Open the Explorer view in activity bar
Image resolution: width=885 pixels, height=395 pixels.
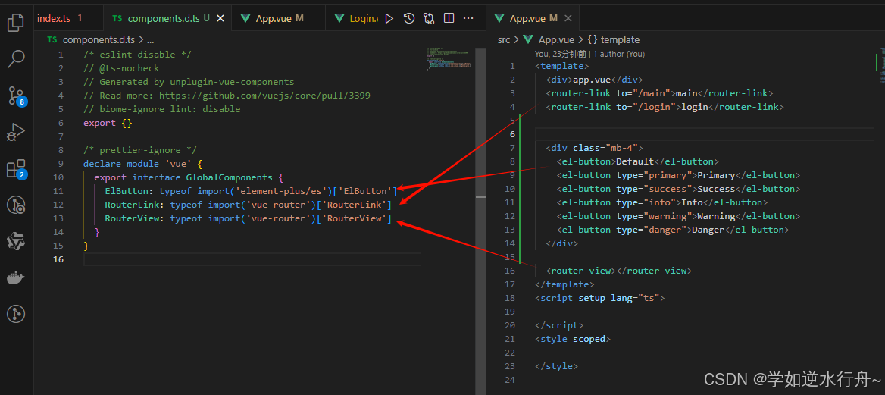pyautogui.click(x=16, y=23)
